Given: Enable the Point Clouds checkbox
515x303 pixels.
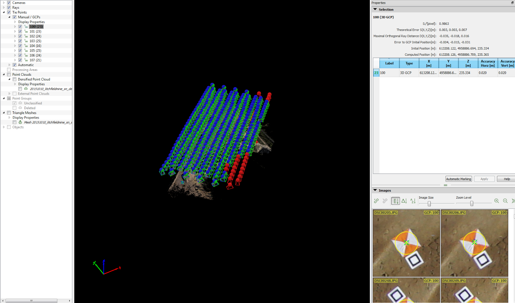Looking at the screenshot, I should 9,74.
